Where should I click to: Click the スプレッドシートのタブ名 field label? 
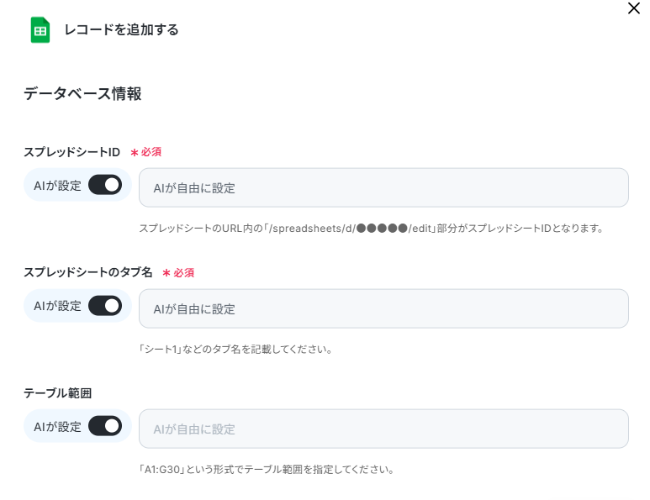pyautogui.click(x=88, y=272)
